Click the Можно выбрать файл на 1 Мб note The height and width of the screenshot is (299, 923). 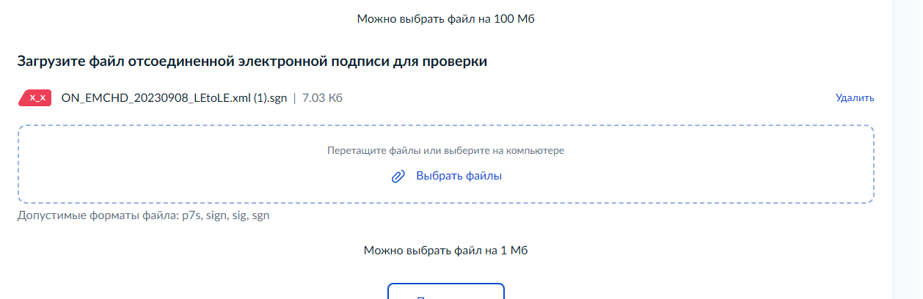(446, 251)
